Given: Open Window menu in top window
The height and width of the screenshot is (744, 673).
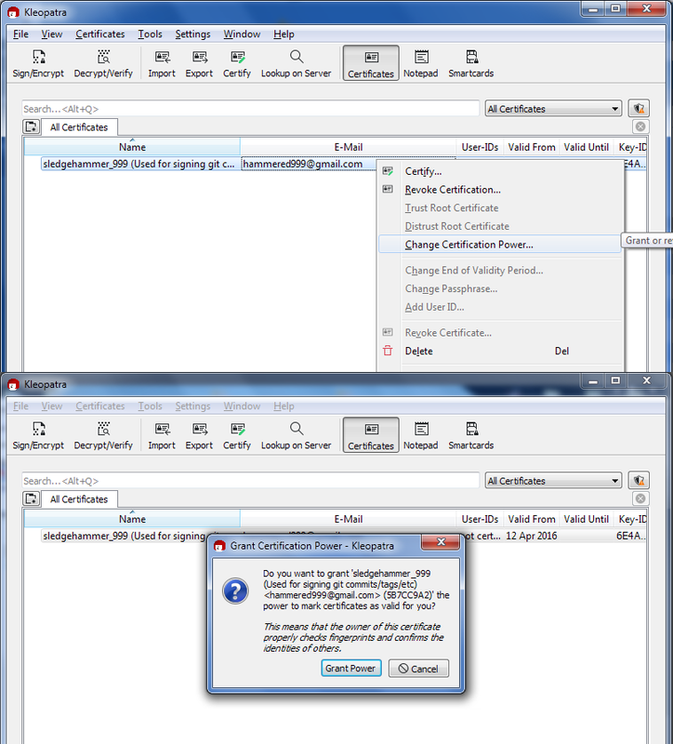Looking at the screenshot, I should click(x=242, y=34).
